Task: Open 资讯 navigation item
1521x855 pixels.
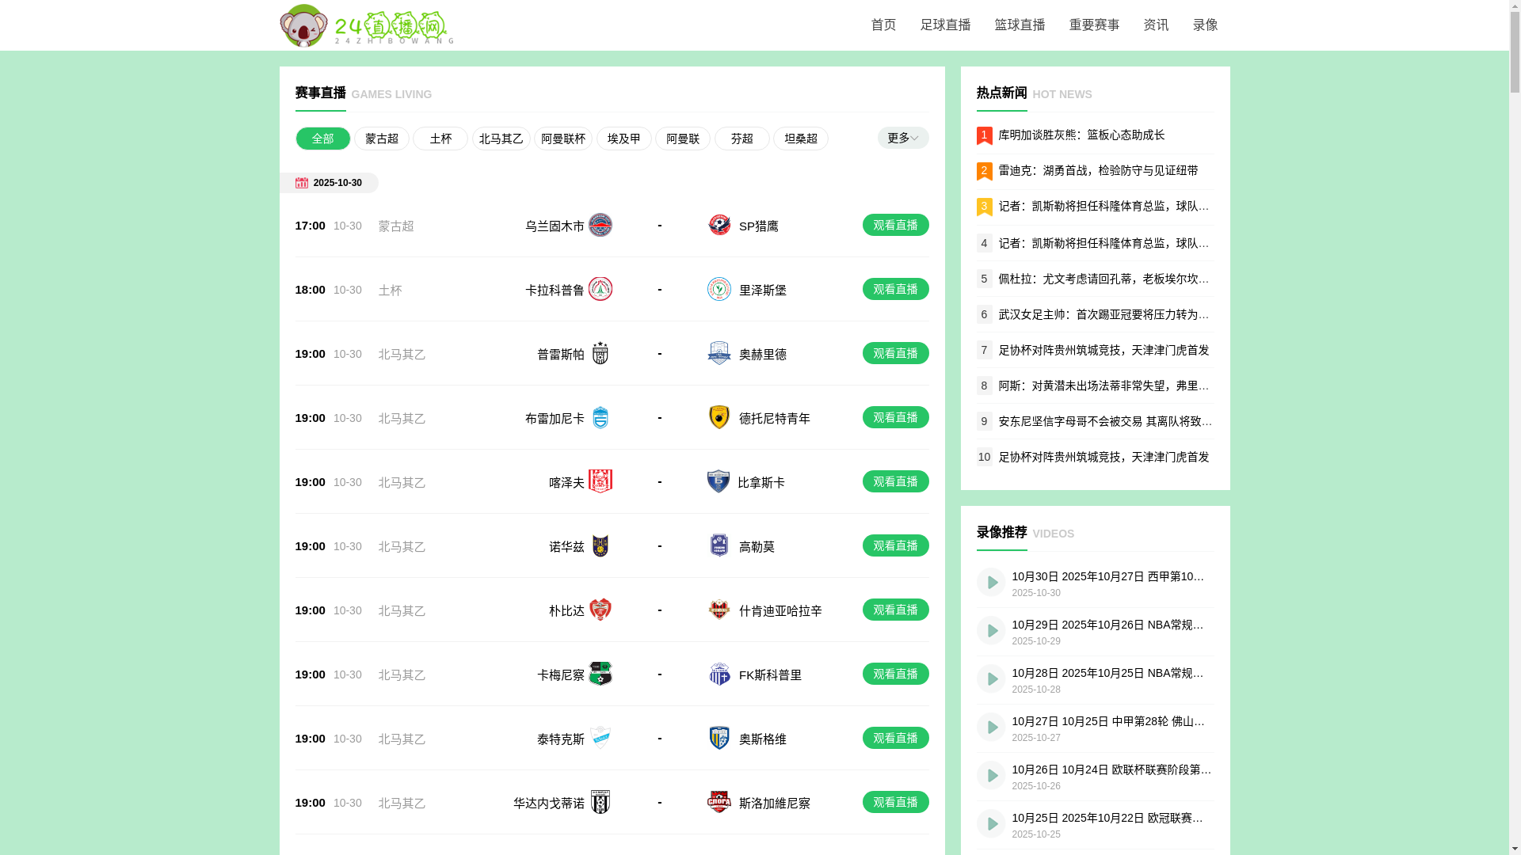Action: [1156, 25]
